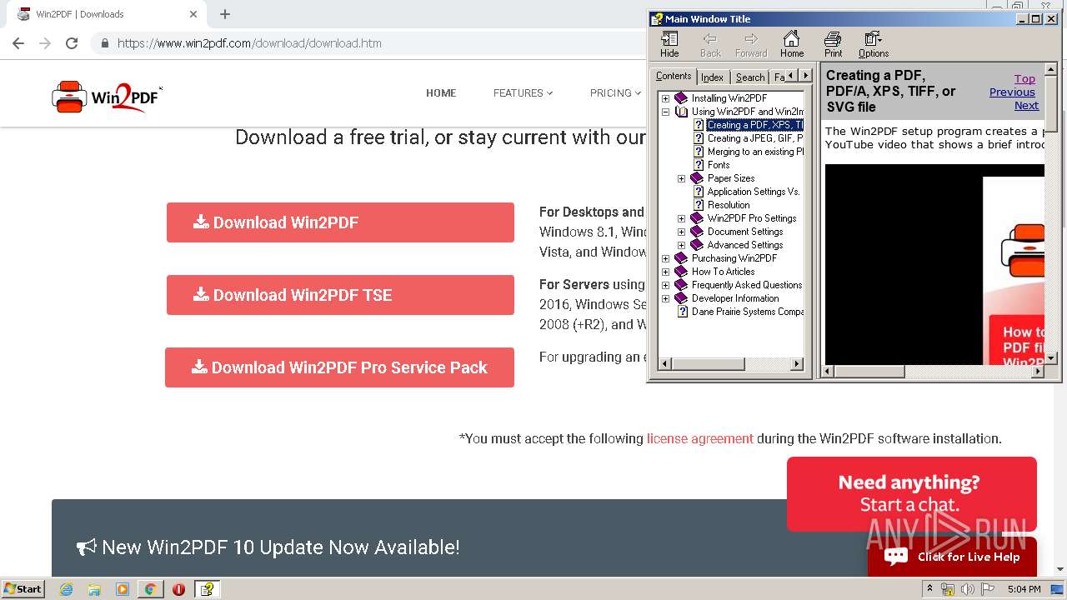This screenshot has width=1067, height=600.
Task: Click the Win2PDF logo
Action: click(x=107, y=97)
